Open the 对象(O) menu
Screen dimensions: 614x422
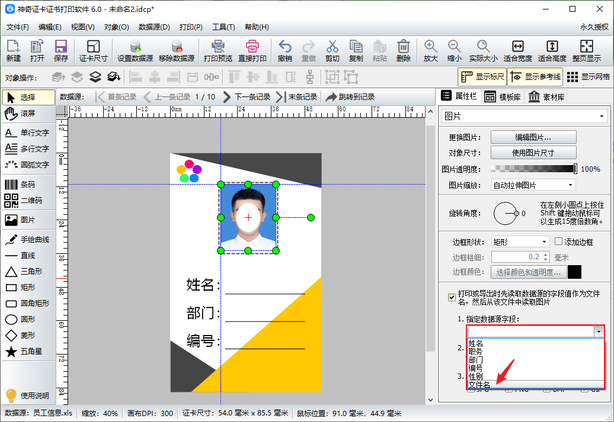tap(116, 27)
